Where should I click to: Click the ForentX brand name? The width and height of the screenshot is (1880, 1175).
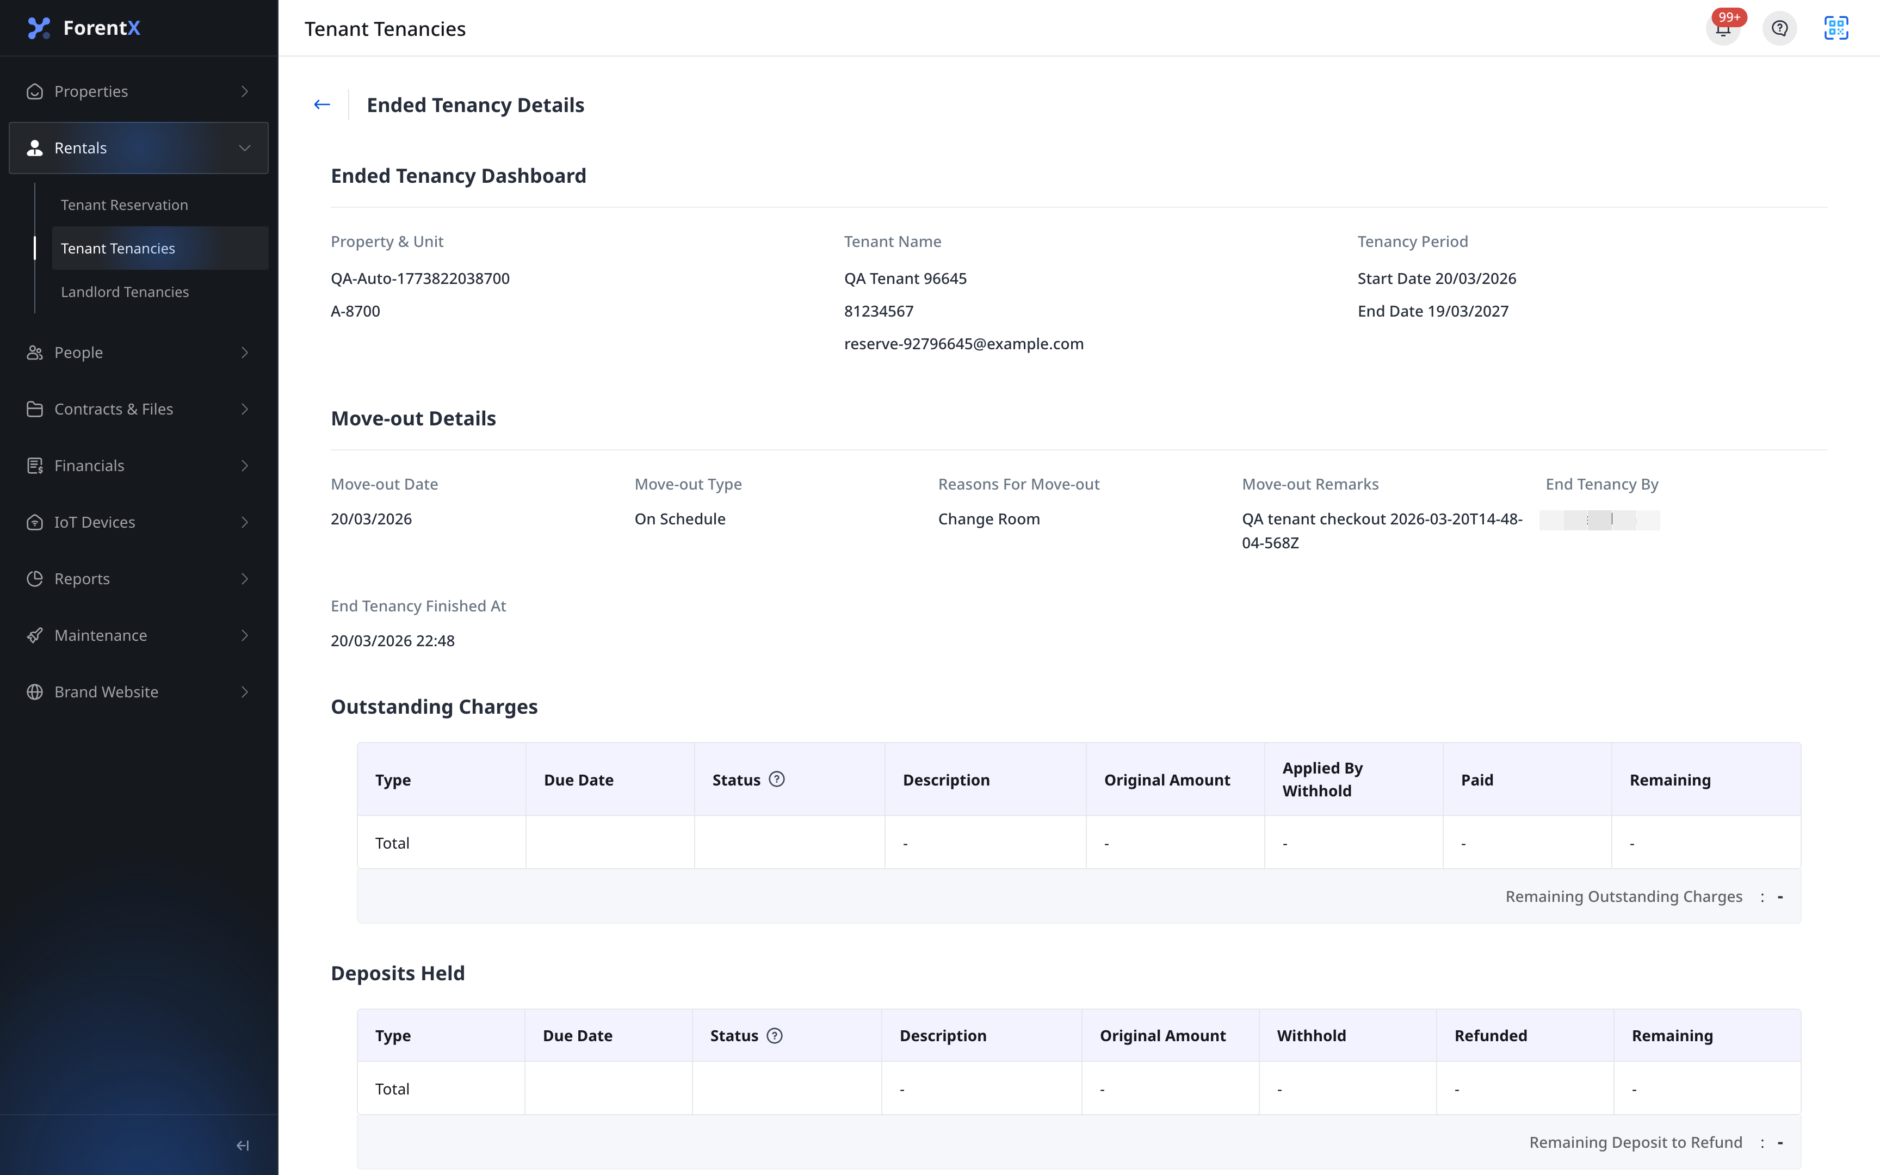click(102, 28)
